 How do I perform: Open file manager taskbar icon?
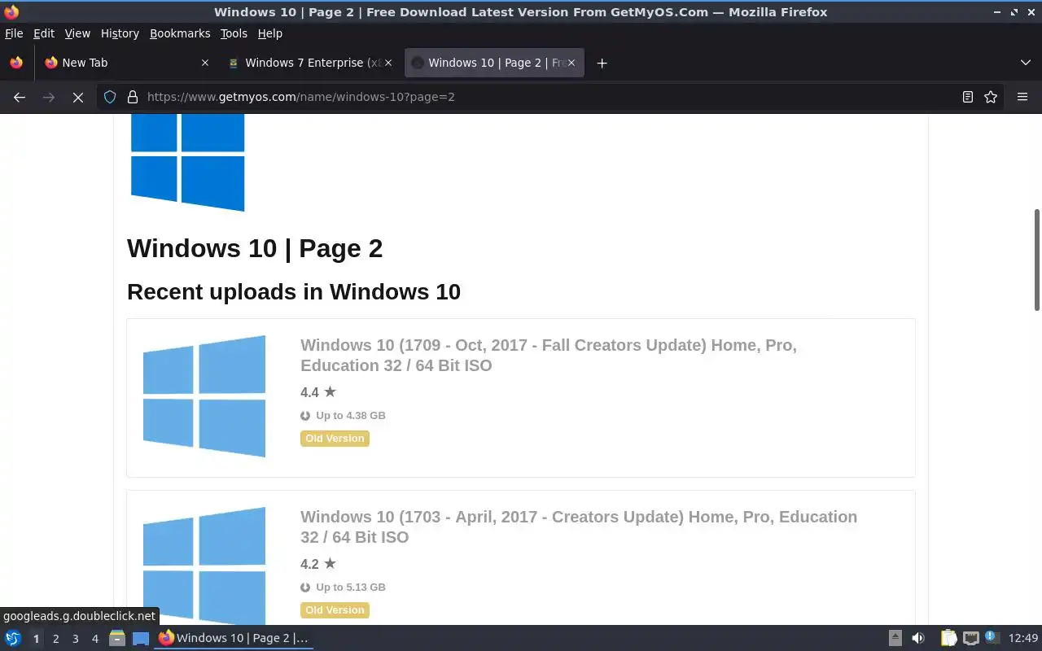(117, 638)
